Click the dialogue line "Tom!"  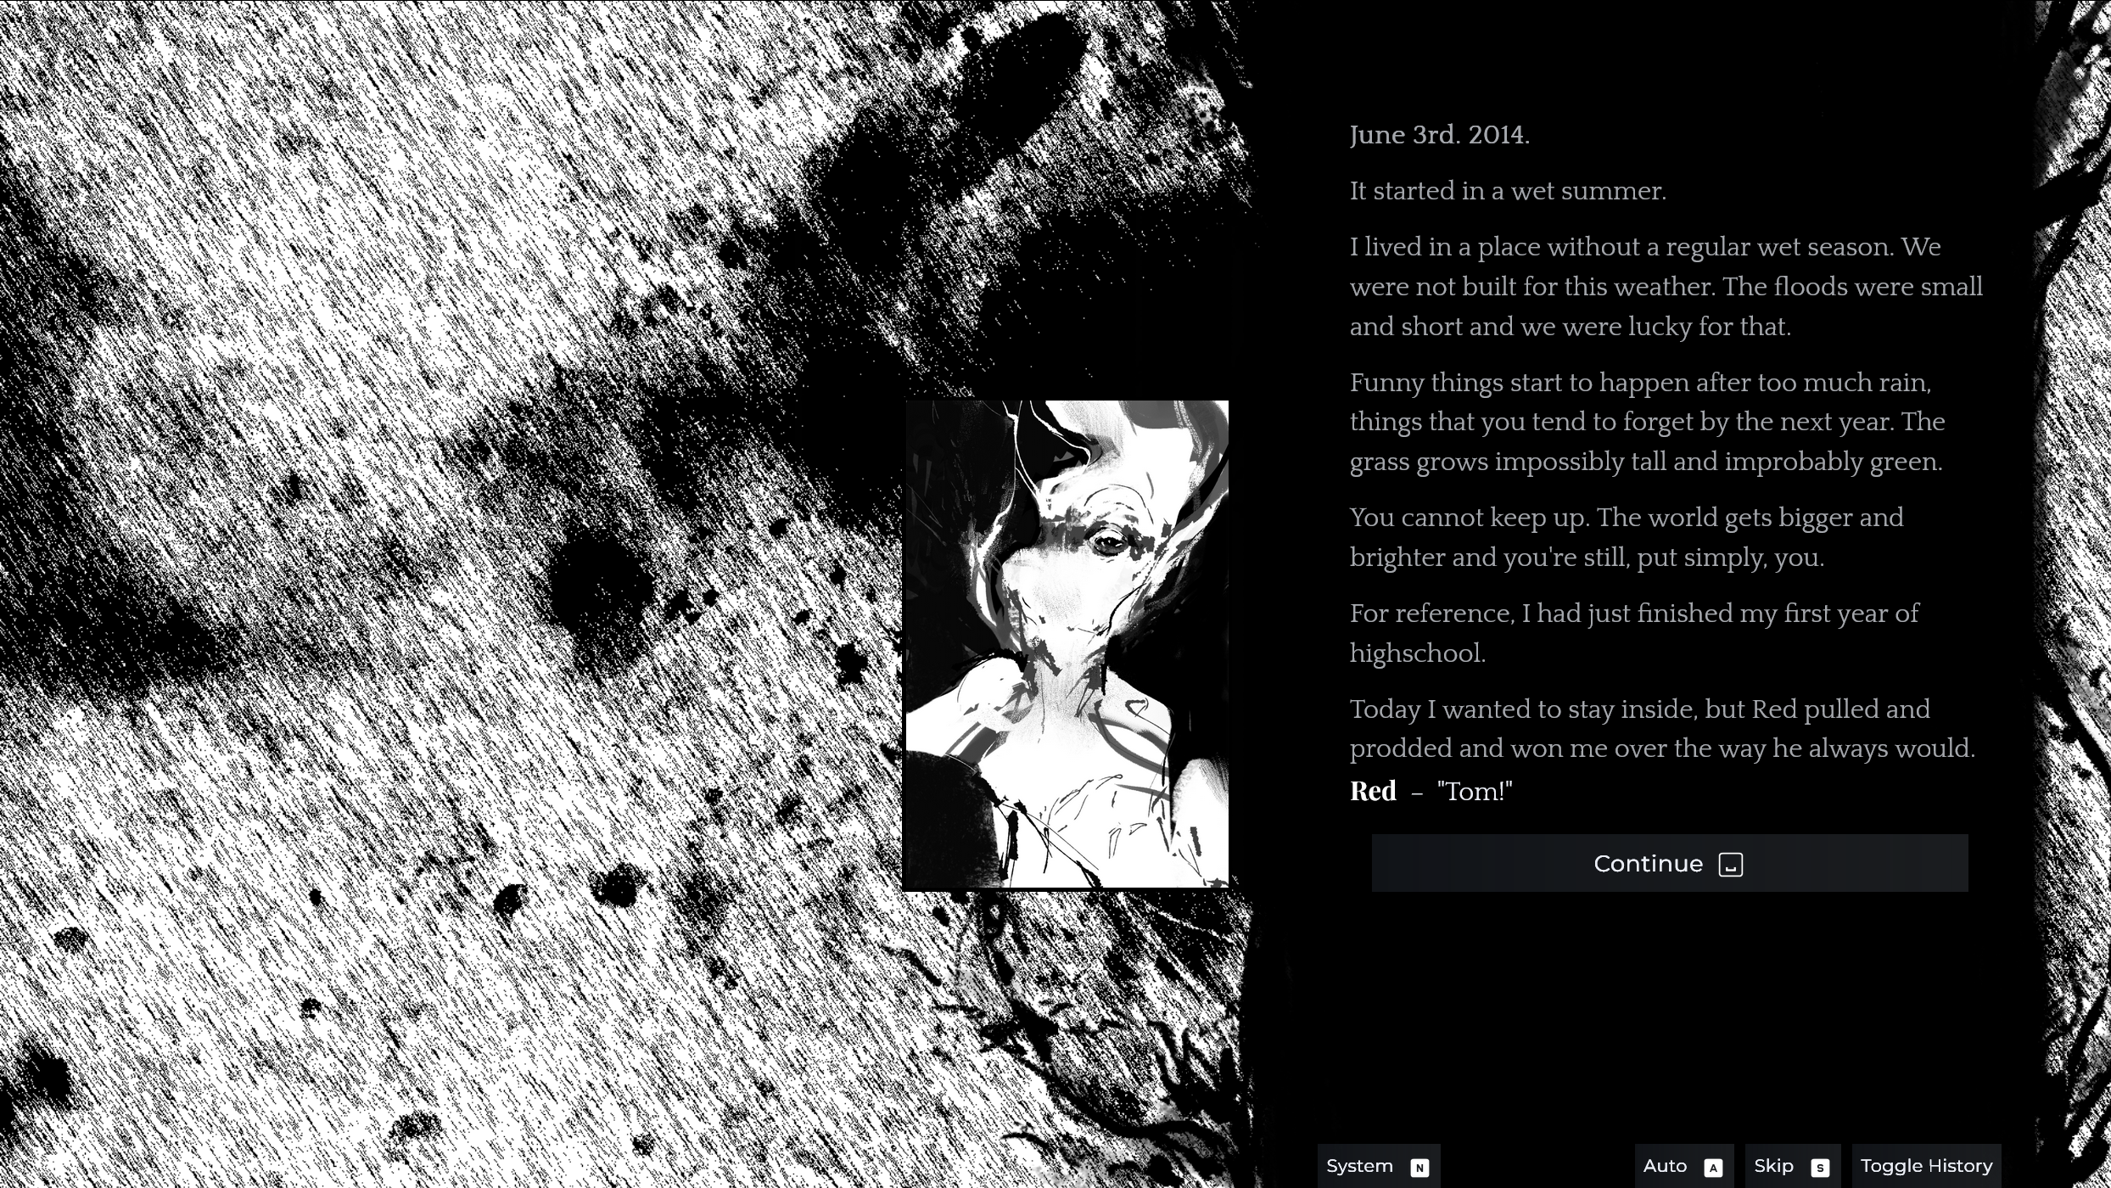[x=1475, y=792]
